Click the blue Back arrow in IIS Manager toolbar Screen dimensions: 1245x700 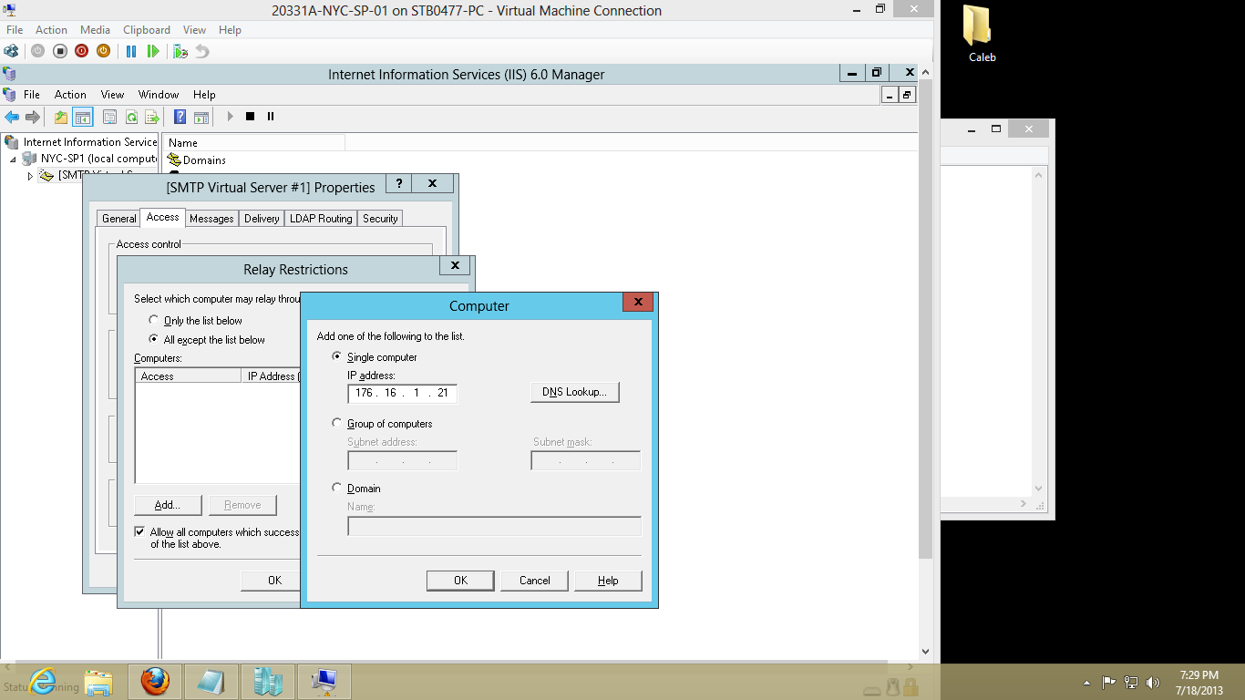pyautogui.click(x=12, y=117)
